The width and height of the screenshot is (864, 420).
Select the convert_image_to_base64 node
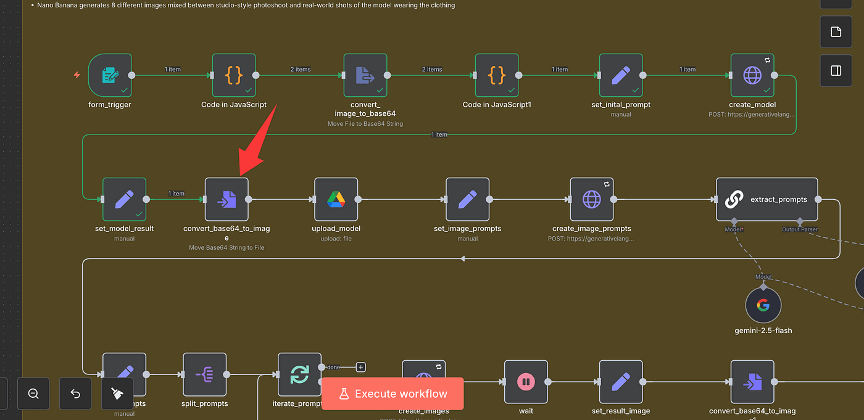(x=365, y=75)
